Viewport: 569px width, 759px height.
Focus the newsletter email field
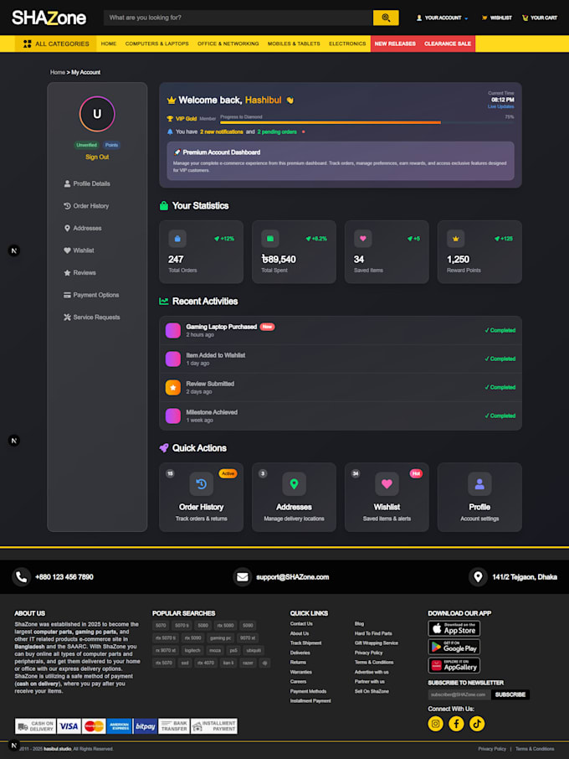(459, 694)
